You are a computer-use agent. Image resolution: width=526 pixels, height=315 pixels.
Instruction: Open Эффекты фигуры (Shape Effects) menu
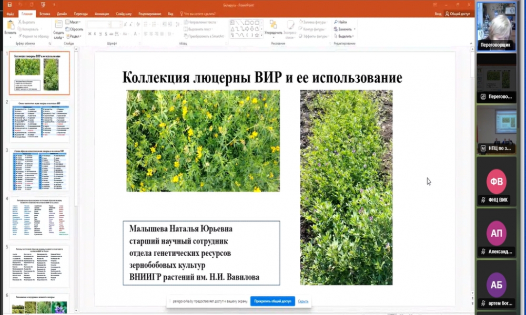(x=313, y=36)
